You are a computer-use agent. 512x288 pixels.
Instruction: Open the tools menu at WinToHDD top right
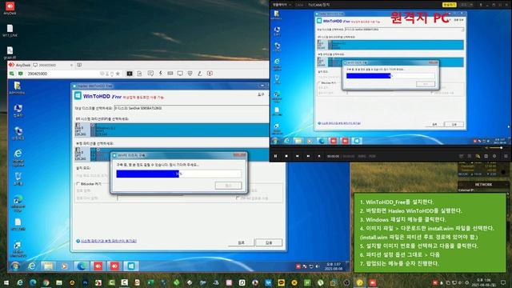[x=261, y=94]
